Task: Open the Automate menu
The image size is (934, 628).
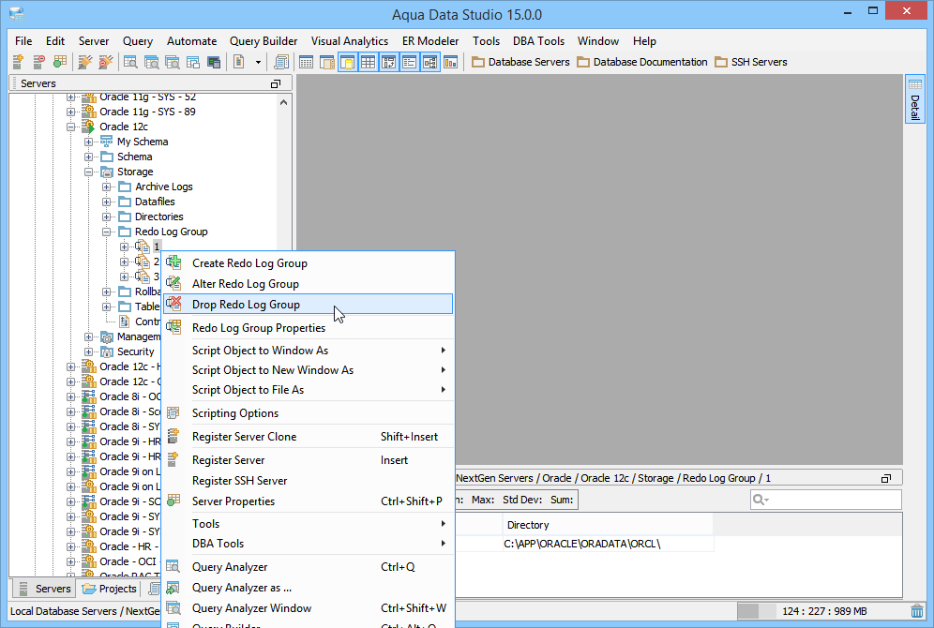Action: click(192, 41)
